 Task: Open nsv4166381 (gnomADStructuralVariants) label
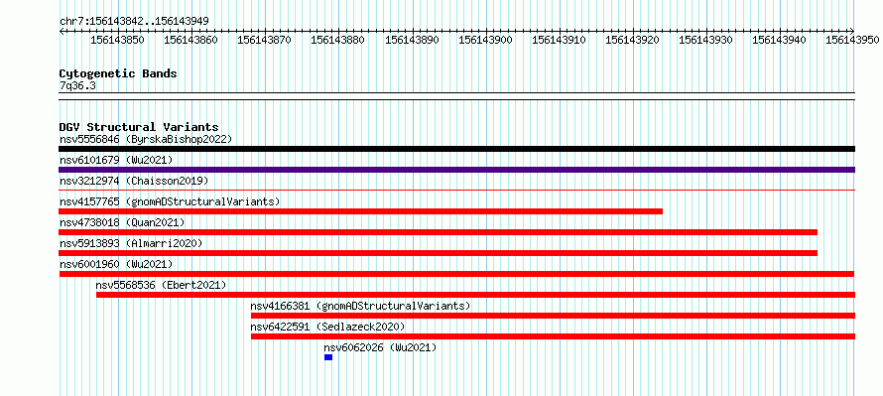pos(360,306)
